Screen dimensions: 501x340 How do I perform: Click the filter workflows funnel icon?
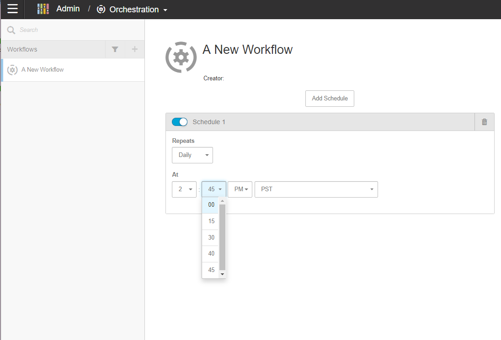(x=115, y=49)
